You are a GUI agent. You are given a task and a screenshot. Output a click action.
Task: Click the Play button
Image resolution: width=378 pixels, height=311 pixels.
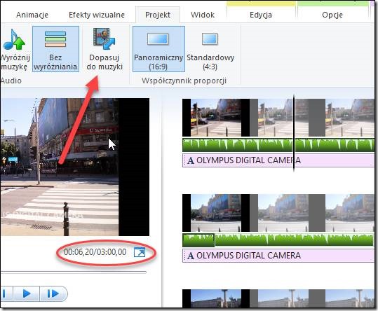tap(26, 293)
